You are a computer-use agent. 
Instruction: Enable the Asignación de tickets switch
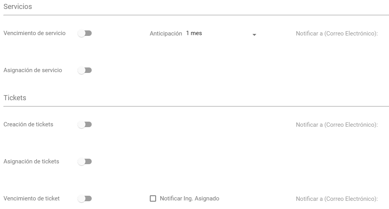[85, 161]
